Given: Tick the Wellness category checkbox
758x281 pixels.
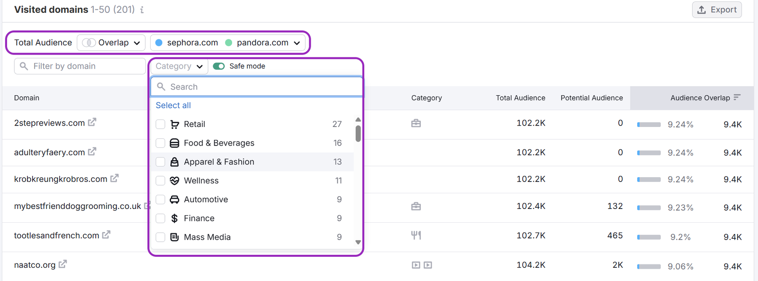Looking at the screenshot, I should point(161,181).
